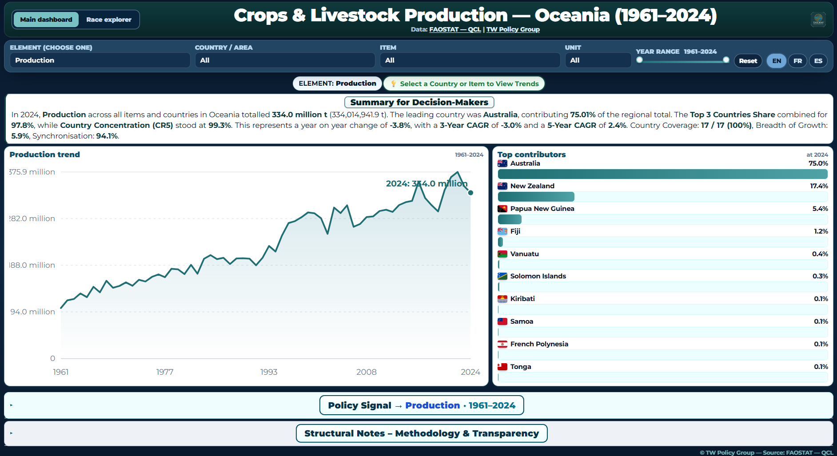Select the Australia contributor label
Screen dimensions: 837x456
pos(525,163)
